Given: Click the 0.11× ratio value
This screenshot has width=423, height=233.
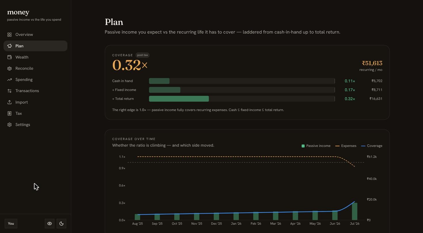Looking at the screenshot, I should (x=350, y=81).
